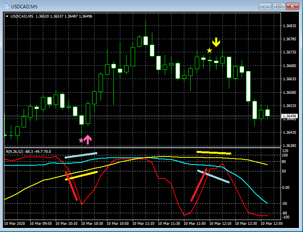Click the time axis label 10 Mar 10:50
The image size is (303, 232).
(x=118, y=224)
